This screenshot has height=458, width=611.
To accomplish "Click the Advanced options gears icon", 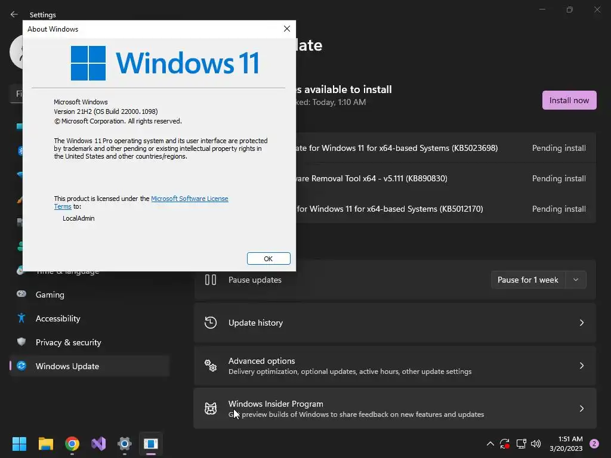I will click(211, 366).
